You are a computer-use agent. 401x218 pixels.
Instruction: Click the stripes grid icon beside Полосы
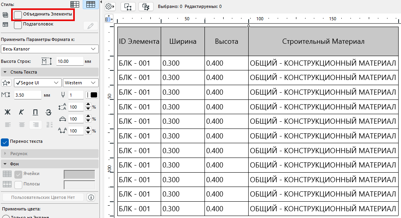(7, 184)
